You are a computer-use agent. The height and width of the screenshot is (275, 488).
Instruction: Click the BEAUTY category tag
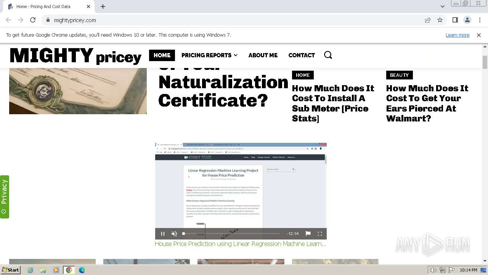(399, 75)
